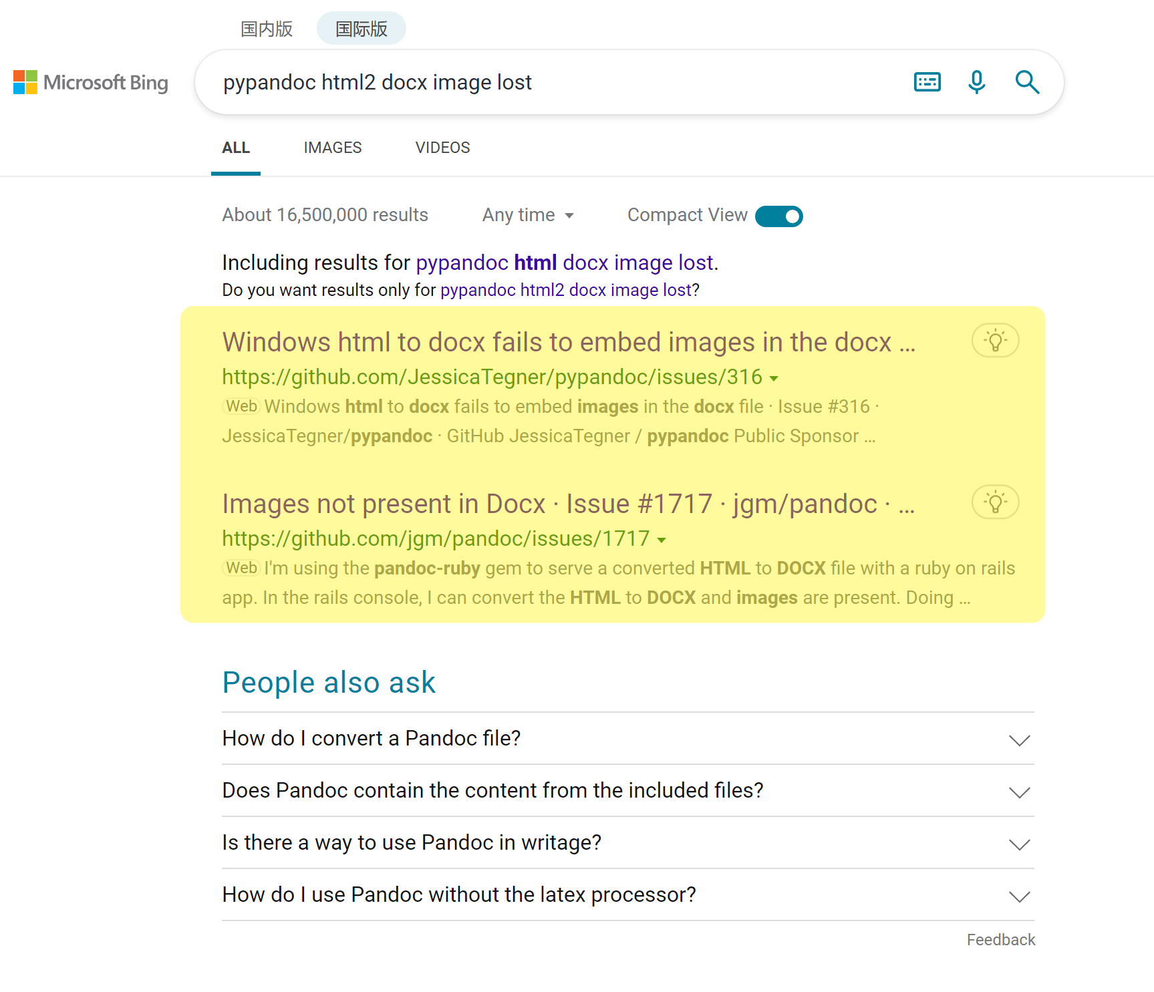1154x992 pixels.
Task: Turn off the Compact View switch
Action: tap(778, 216)
